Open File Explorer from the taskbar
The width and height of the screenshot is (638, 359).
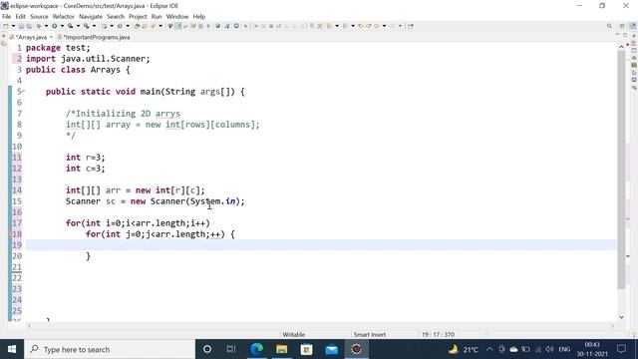pos(281,349)
